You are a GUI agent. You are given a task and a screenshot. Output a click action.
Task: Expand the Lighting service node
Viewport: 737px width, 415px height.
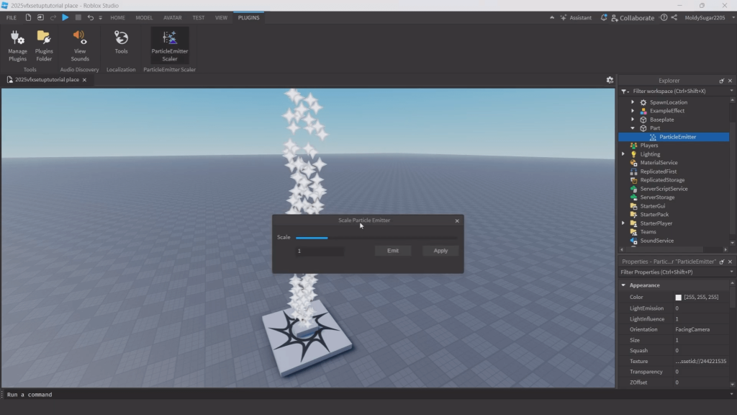tap(623, 154)
